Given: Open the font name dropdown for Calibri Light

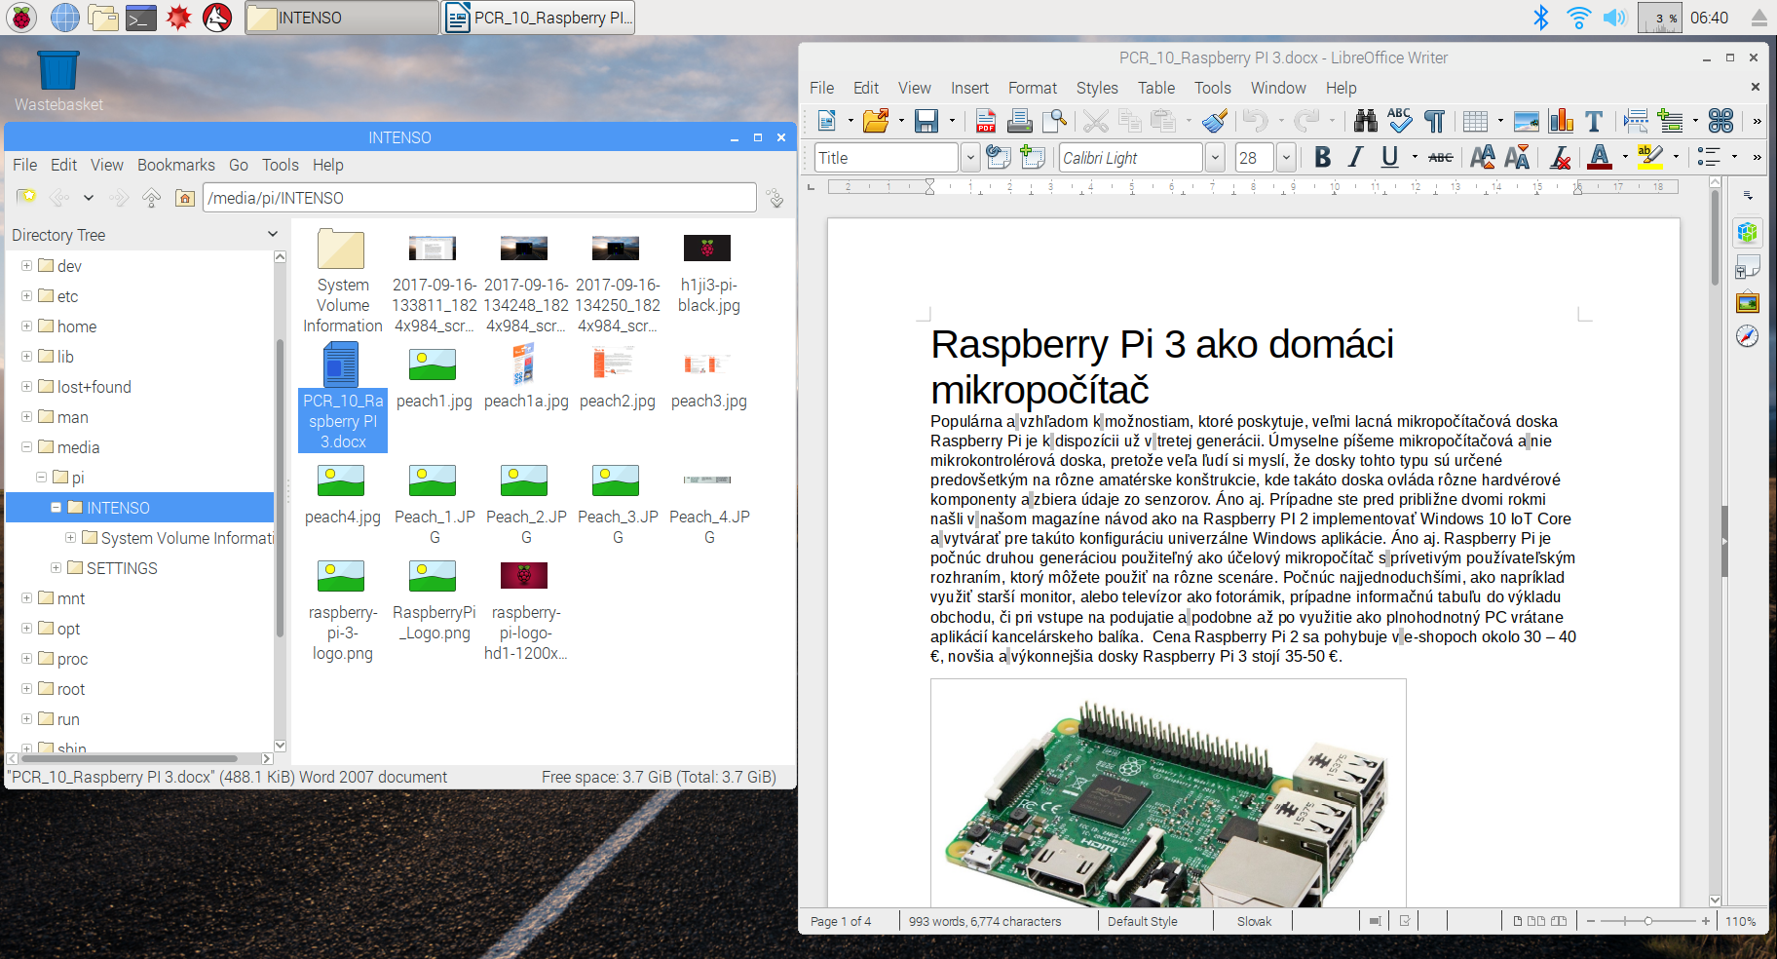Looking at the screenshot, I should (x=1215, y=157).
